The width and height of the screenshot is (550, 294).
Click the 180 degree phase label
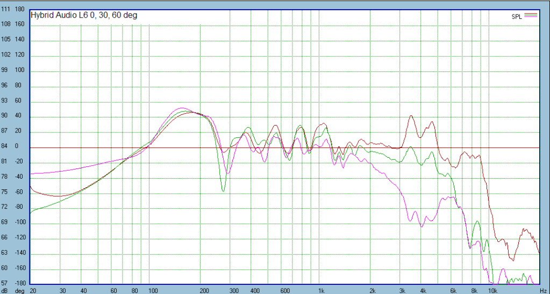tap(20, 9)
